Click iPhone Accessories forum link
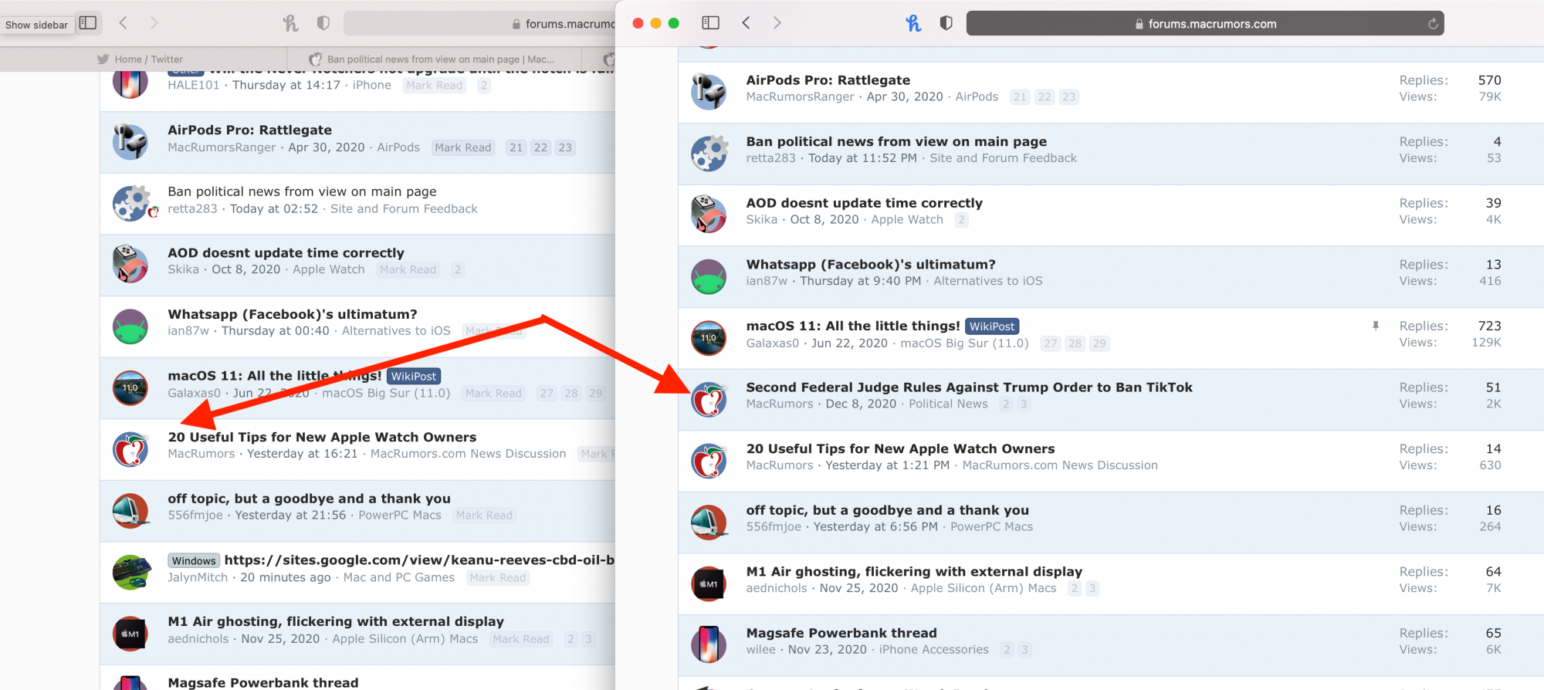1544x690 pixels. (934, 650)
